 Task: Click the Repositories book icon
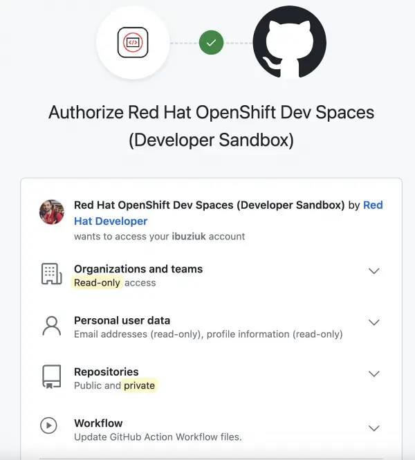pos(52,377)
